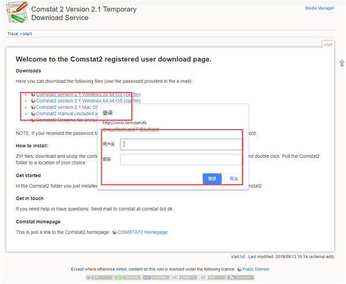Screen dimensions: 346x284
Task: Click the 'Get started' heading text
Action: (x=28, y=176)
